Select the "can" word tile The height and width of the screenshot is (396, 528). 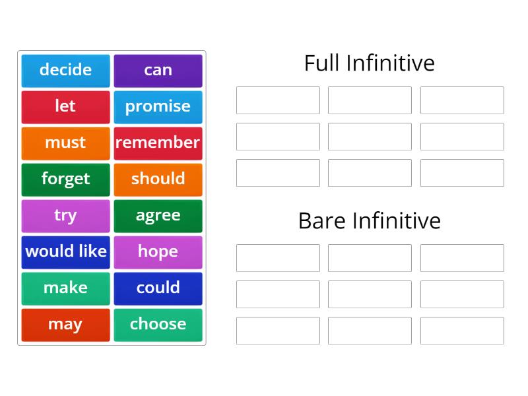pos(158,71)
